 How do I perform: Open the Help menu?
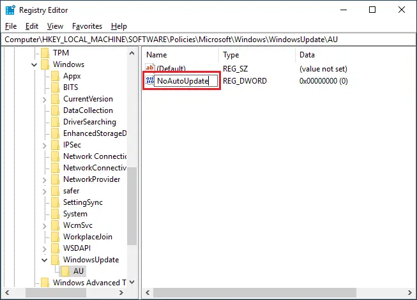(119, 26)
